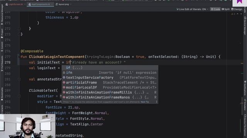Open Live Edit of literals dropdown
This screenshot has width=247, height=138.
click(192, 9)
